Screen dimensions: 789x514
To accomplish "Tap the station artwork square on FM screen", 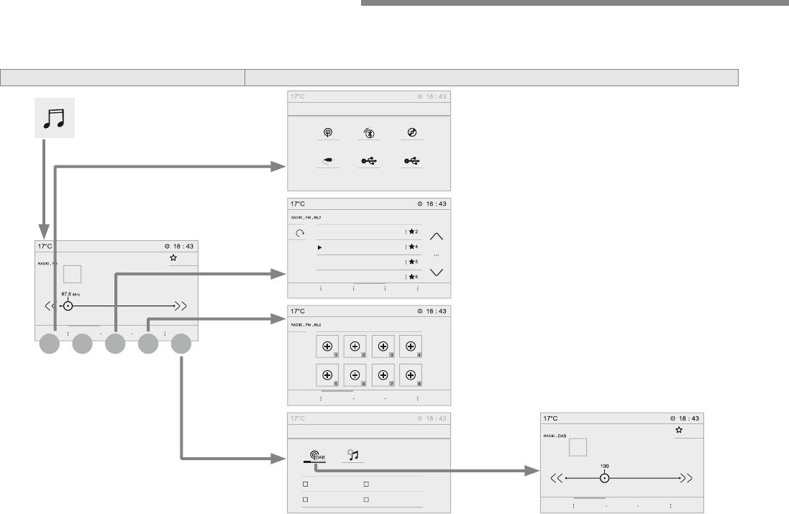I will (x=72, y=275).
